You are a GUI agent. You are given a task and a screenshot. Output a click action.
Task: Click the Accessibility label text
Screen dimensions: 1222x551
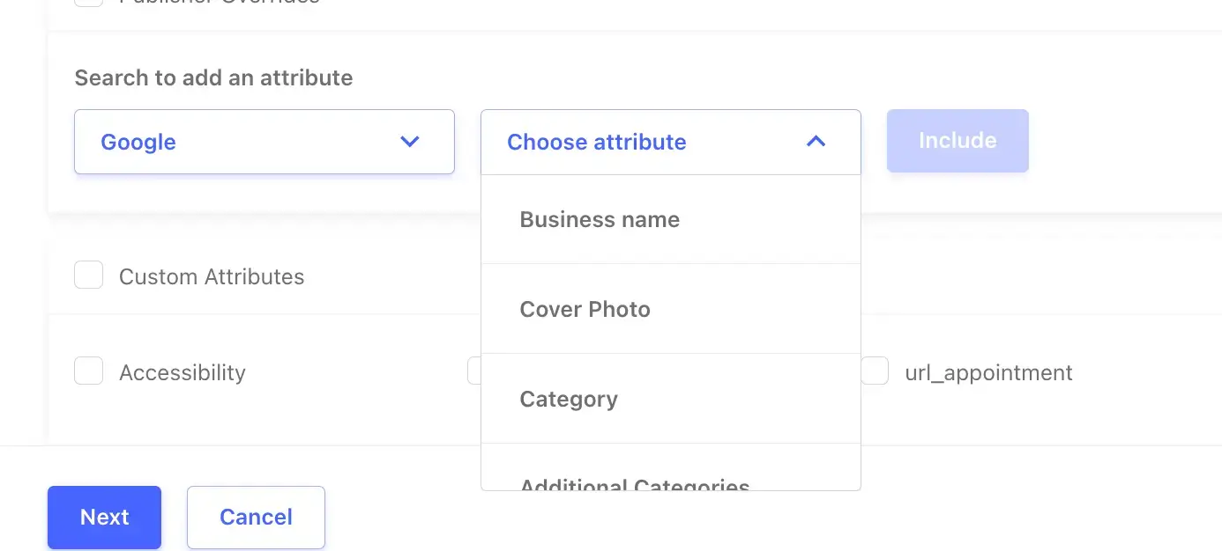[x=183, y=372]
